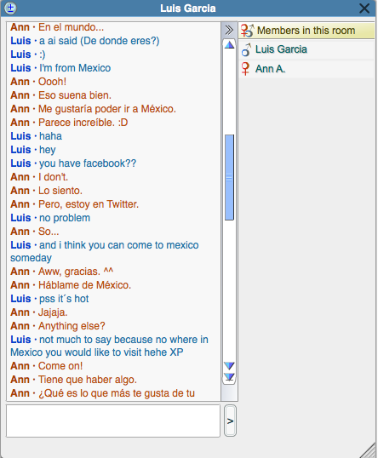Click the scroll up triangle arrow
Screen dimensions: 378x458
229,44
